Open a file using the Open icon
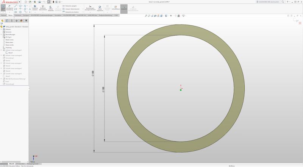 click(30, 2)
